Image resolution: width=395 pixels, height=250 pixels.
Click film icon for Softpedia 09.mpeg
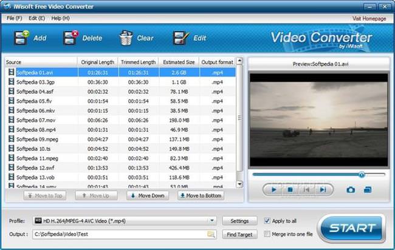point(11,139)
